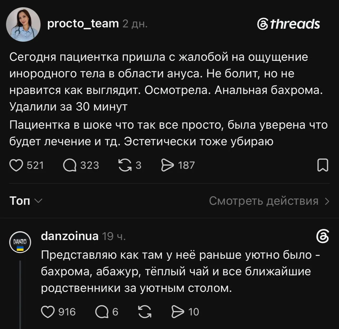This screenshot has height=329, width=339.
Task: Share the main post with 187 shares
Action: pos(168,165)
